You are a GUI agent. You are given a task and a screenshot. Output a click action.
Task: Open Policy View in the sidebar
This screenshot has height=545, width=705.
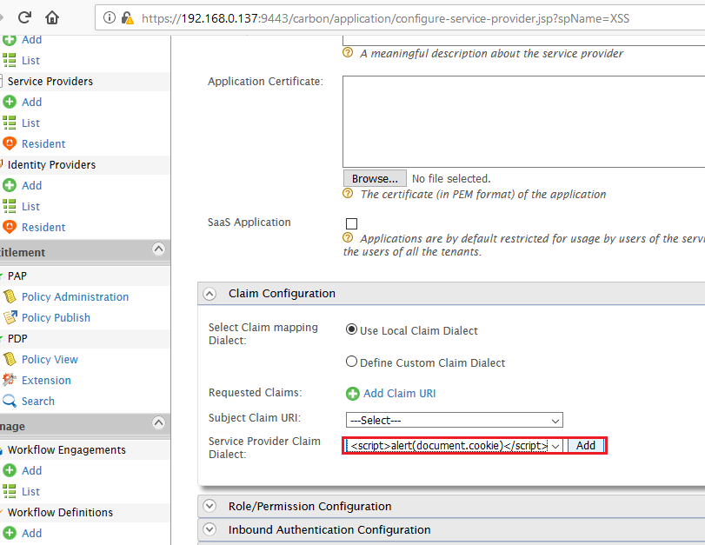pyautogui.click(x=50, y=359)
